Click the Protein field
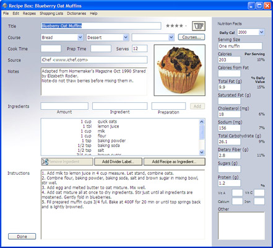 pos(229,183)
